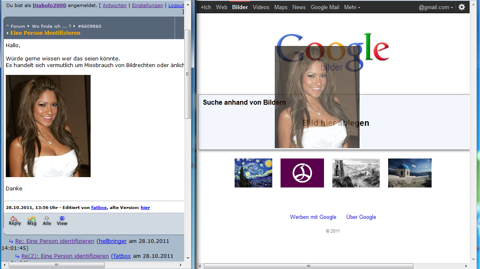Click 'Werben mit Google' link
Image resolution: width=480 pixels, height=269 pixels.
(313, 217)
